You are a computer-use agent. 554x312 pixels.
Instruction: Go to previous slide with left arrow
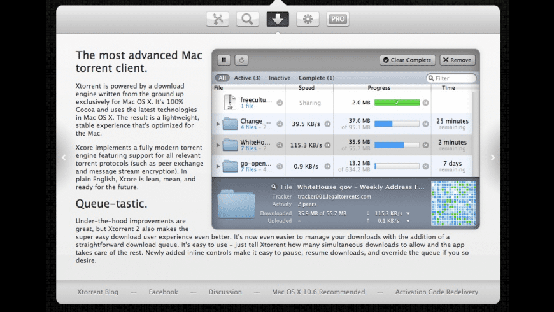[64, 157]
